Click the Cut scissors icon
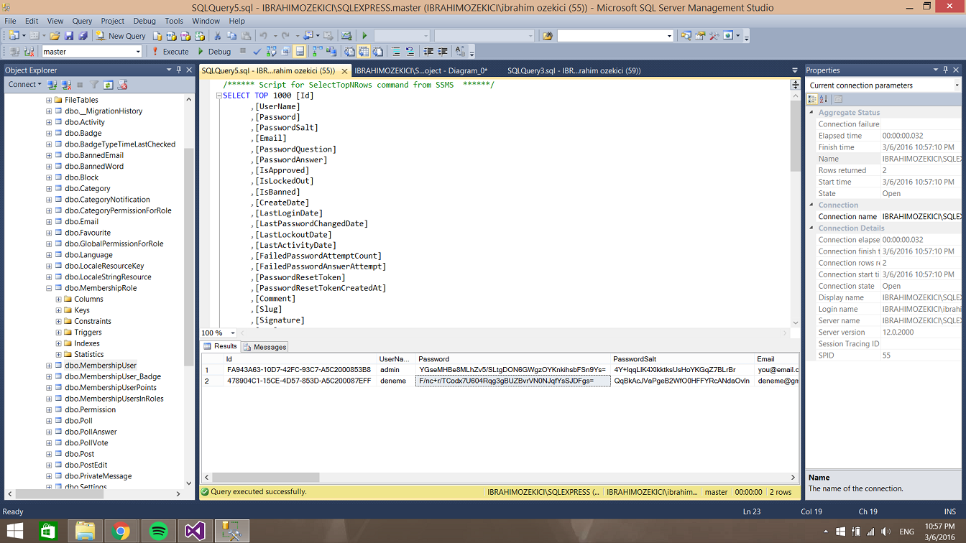Viewport: 966px width, 543px height. [218, 36]
